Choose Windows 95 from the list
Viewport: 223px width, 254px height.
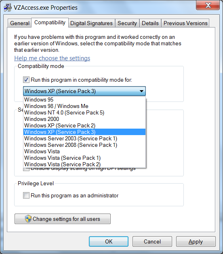(84, 99)
